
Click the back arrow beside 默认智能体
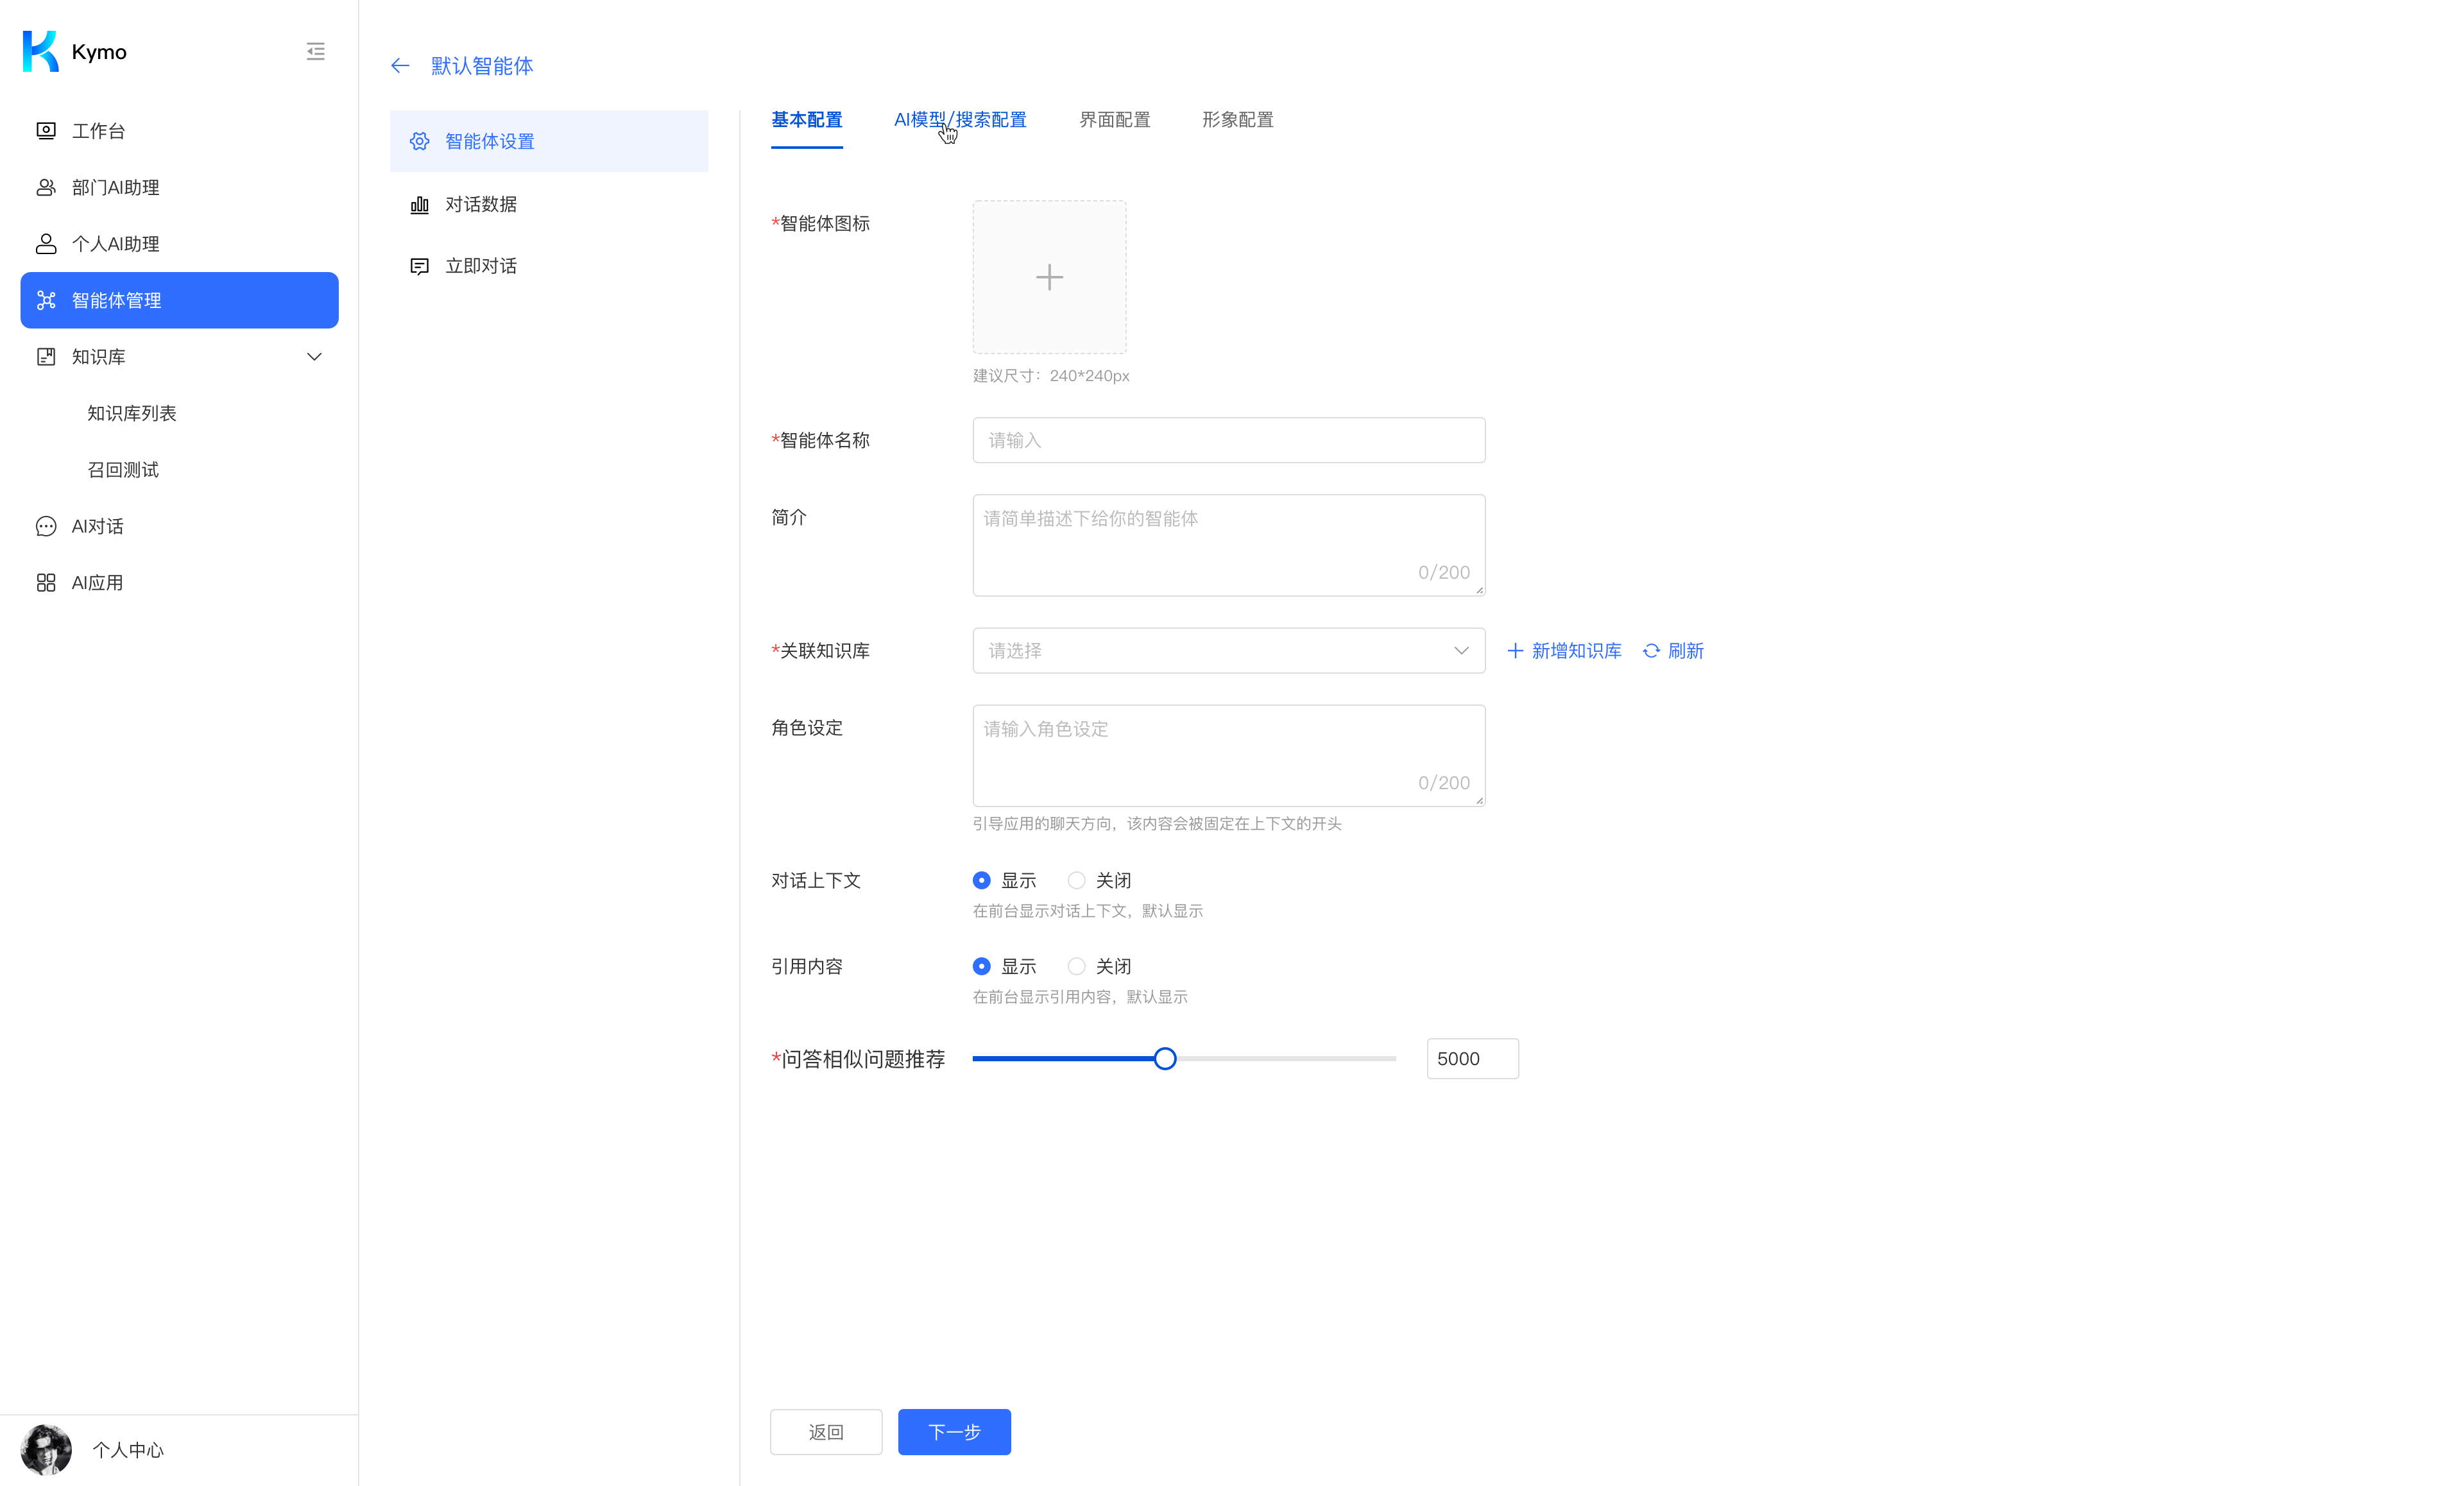coord(400,66)
